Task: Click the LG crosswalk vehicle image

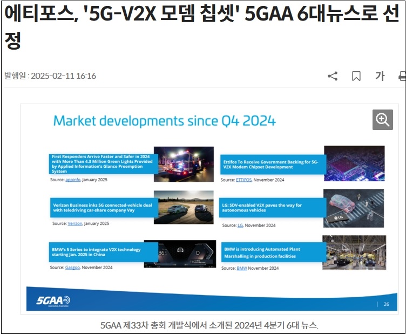Action: point(354,208)
